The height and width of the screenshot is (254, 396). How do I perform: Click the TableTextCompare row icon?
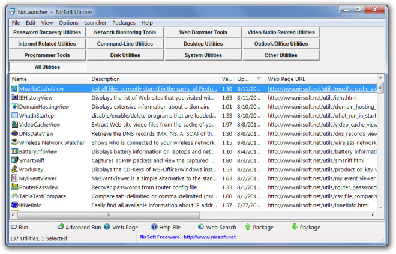14,196
